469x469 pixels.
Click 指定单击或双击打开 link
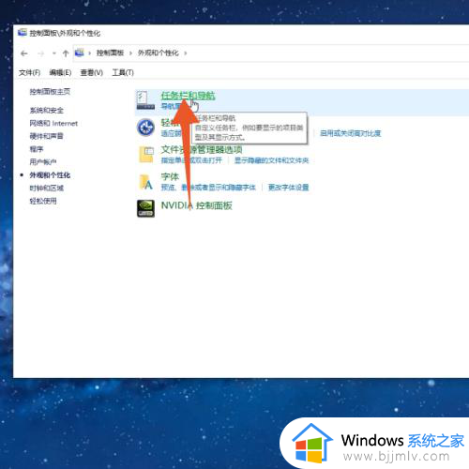pos(191,160)
